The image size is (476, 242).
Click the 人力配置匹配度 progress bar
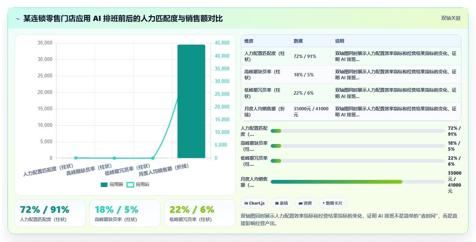[x=357, y=131]
